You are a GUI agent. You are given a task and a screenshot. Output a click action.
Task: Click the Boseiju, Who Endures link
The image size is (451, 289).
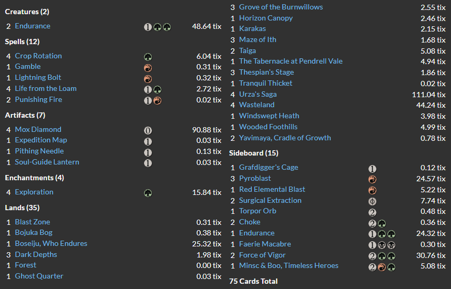click(51, 243)
